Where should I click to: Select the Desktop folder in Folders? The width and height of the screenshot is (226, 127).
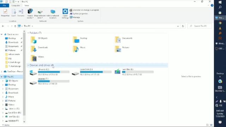pos(80,40)
